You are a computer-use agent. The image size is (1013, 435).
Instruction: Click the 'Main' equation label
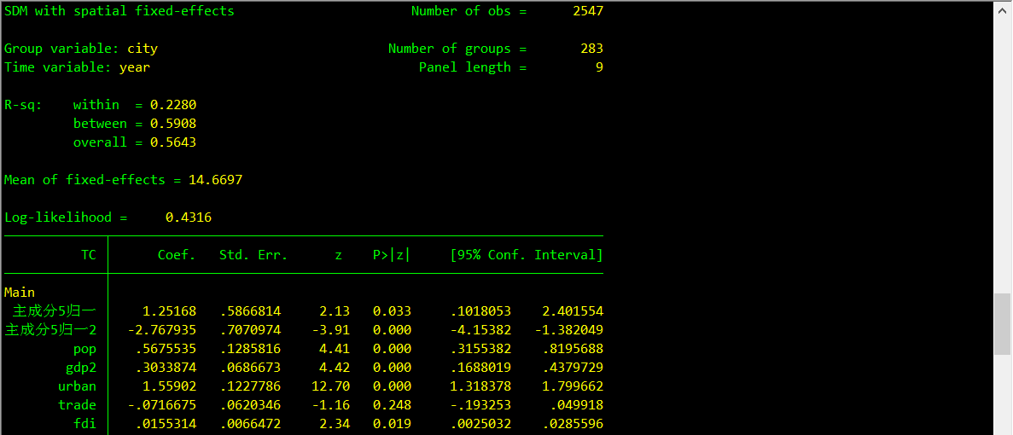coord(20,293)
